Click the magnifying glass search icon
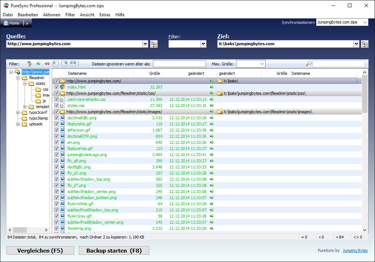Image resolution: width=375 pixels, height=262 pixels. pos(308,64)
